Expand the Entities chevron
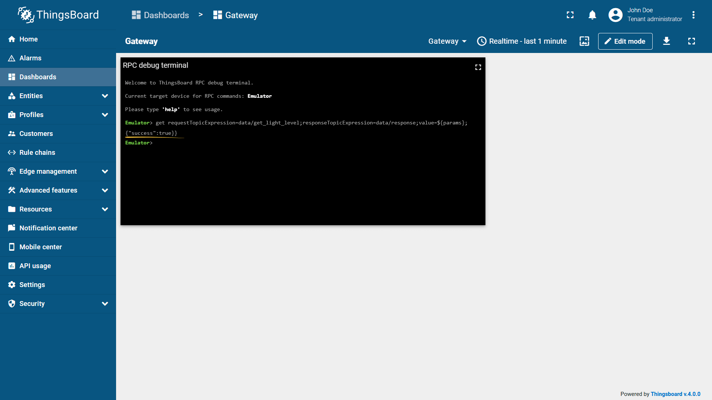712x400 pixels. [105, 96]
